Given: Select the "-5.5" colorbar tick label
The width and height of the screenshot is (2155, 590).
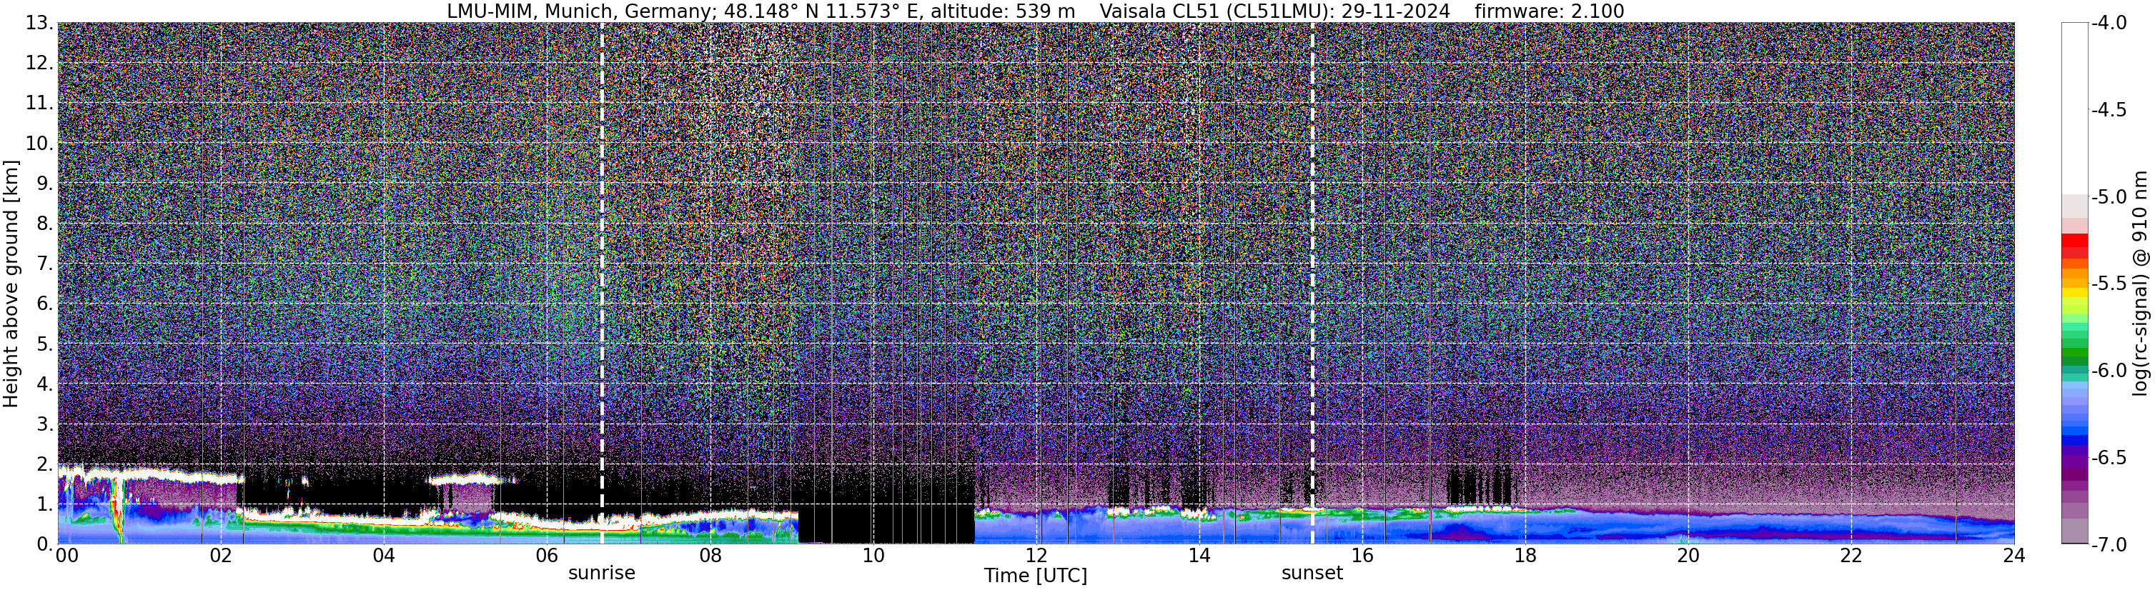Looking at the screenshot, I should [2109, 284].
